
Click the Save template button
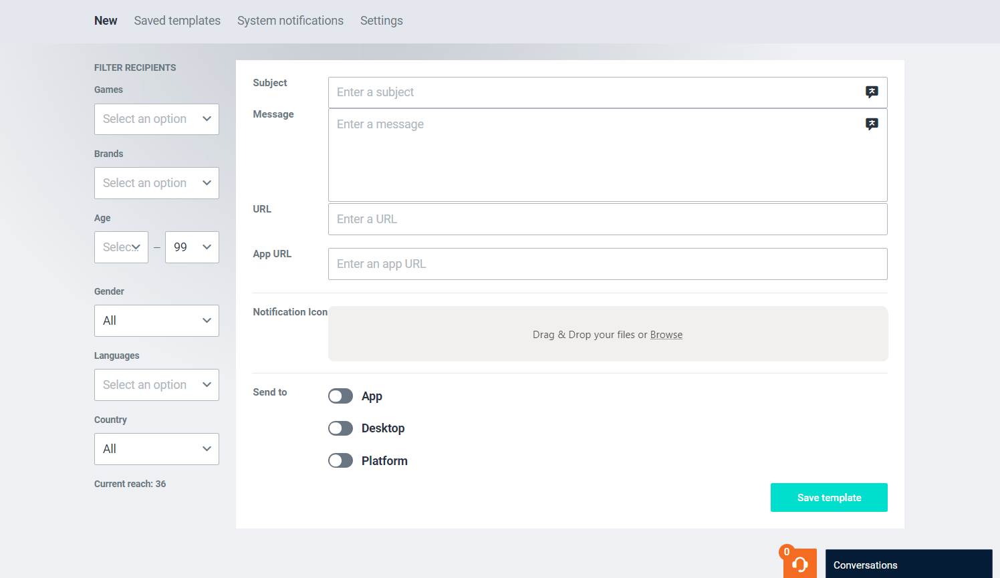coord(829,498)
